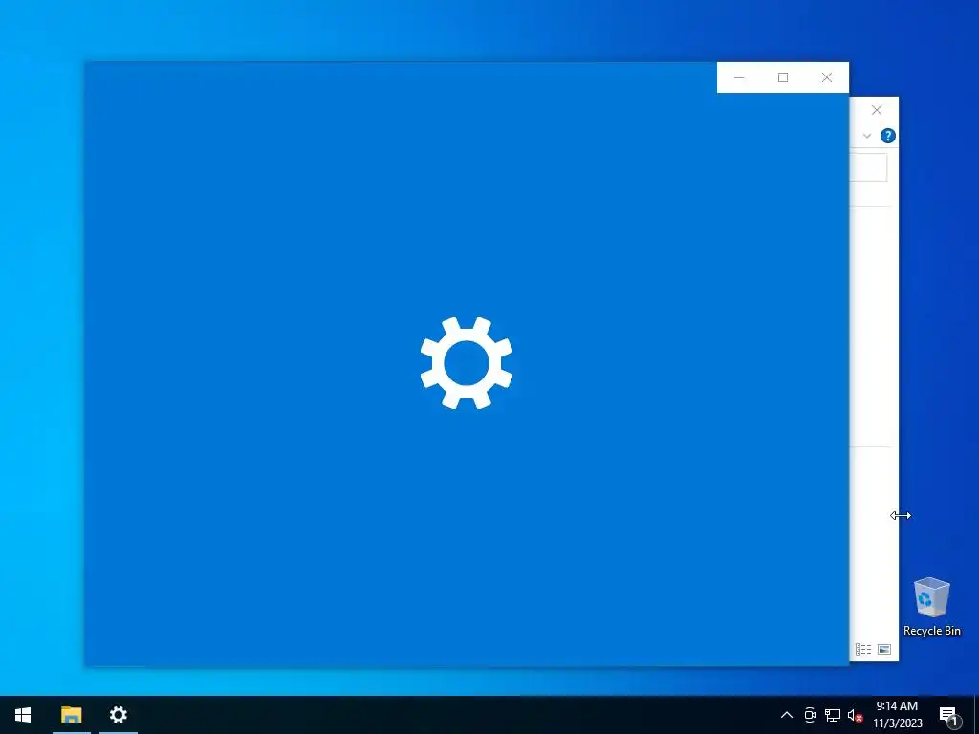Open File Explorer from the taskbar
This screenshot has height=734, width=979.
coord(71,715)
